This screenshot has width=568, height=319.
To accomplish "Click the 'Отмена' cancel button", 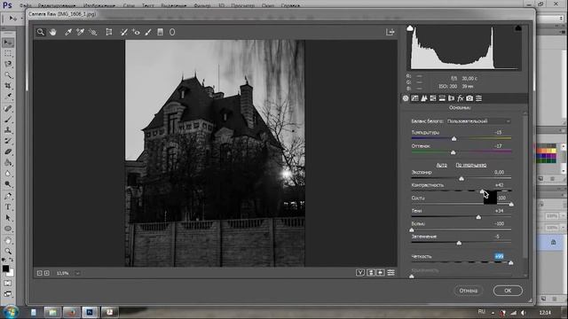I will (x=469, y=291).
